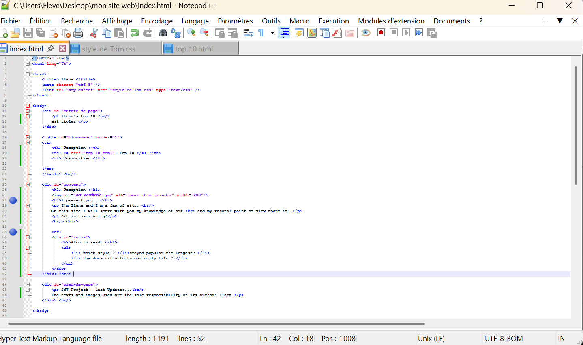Switch to the style-de-Tom.css tab

click(x=108, y=49)
